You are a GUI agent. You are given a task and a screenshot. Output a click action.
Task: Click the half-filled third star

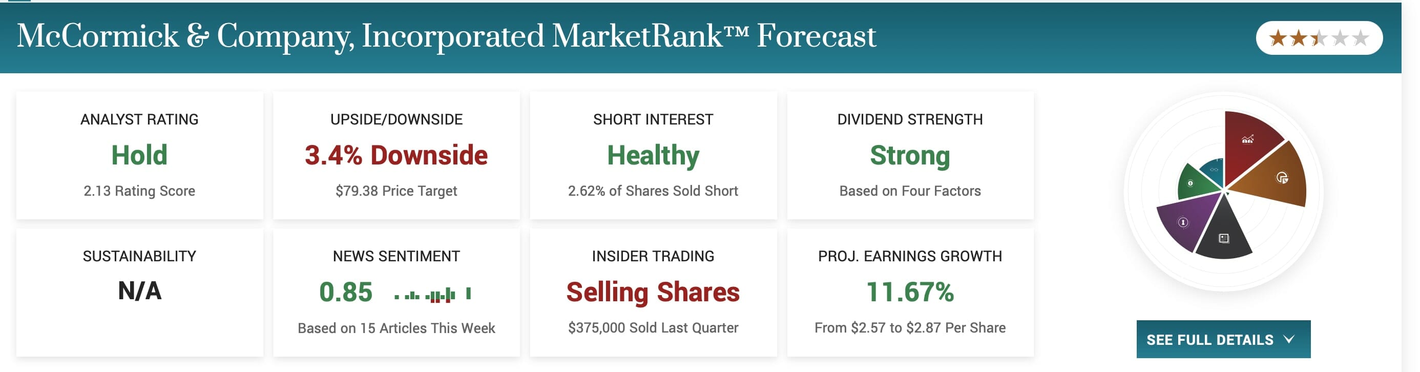(x=1319, y=38)
